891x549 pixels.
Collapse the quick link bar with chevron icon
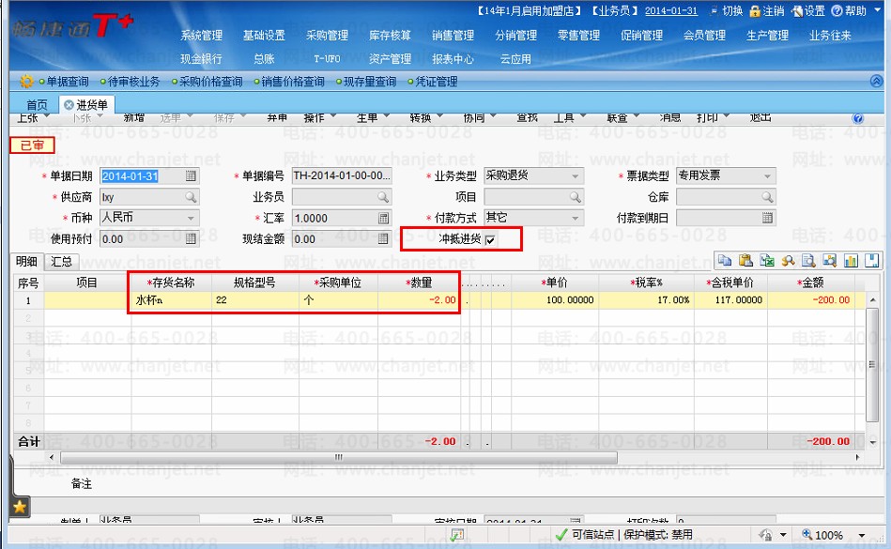click(x=876, y=82)
